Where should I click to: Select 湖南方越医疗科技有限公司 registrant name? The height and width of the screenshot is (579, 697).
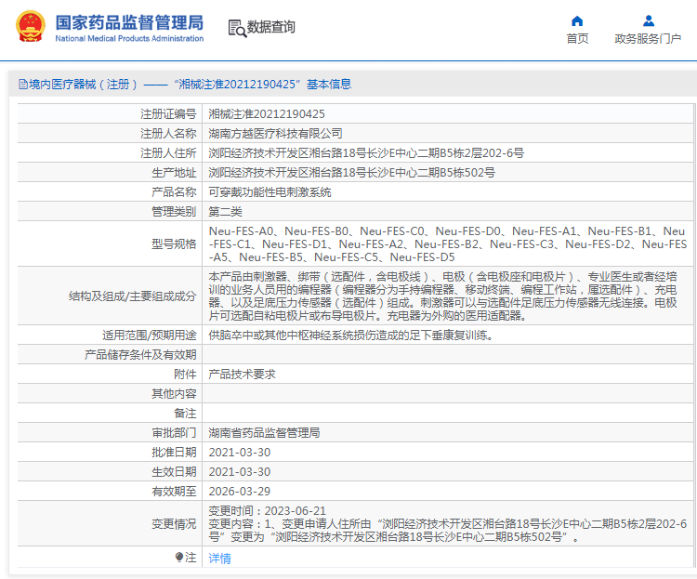276,134
